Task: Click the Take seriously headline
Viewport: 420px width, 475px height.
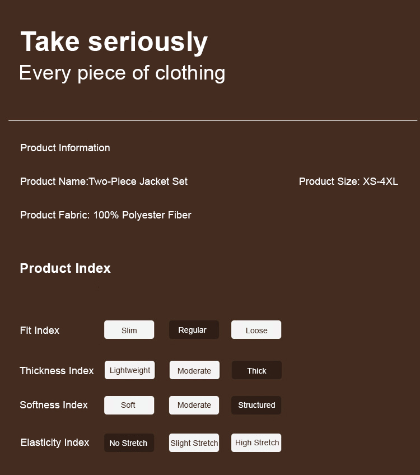Action: pyautogui.click(x=114, y=42)
